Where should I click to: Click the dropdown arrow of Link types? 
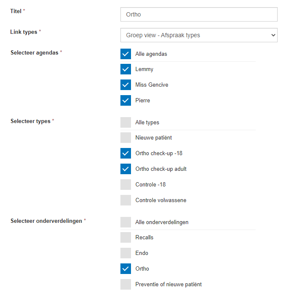pyautogui.click(x=273, y=36)
